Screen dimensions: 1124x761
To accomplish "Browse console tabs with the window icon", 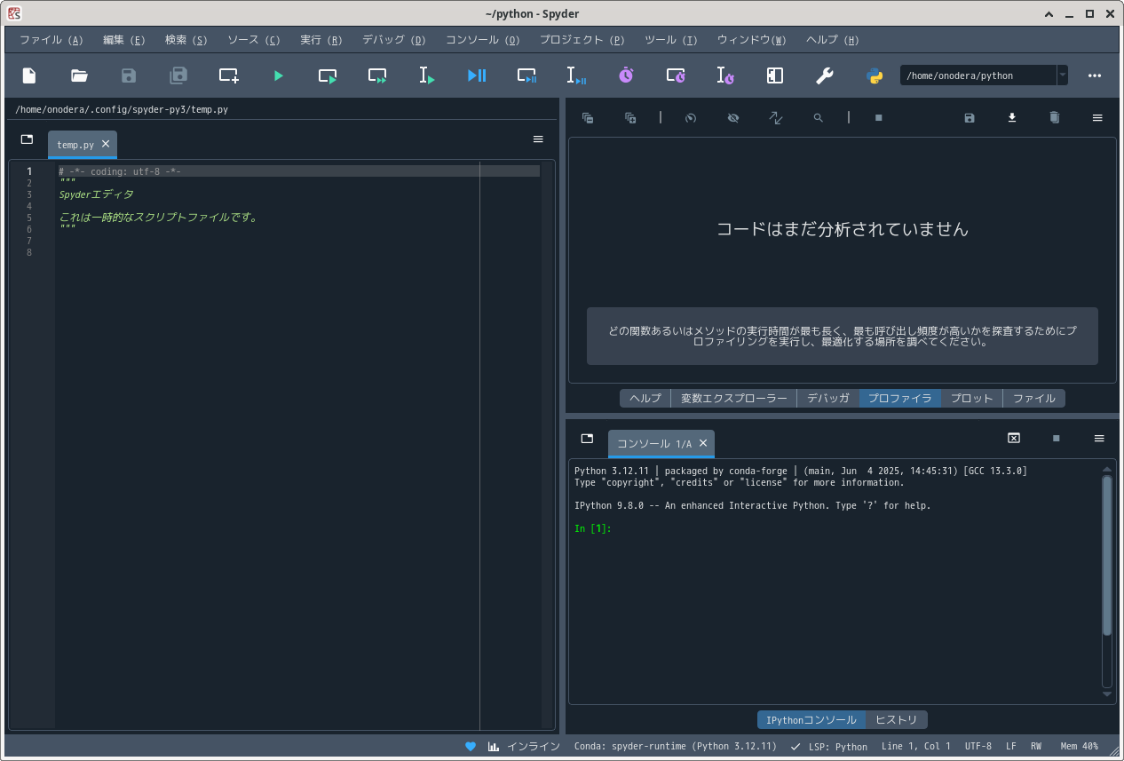I will pyautogui.click(x=587, y=439).
